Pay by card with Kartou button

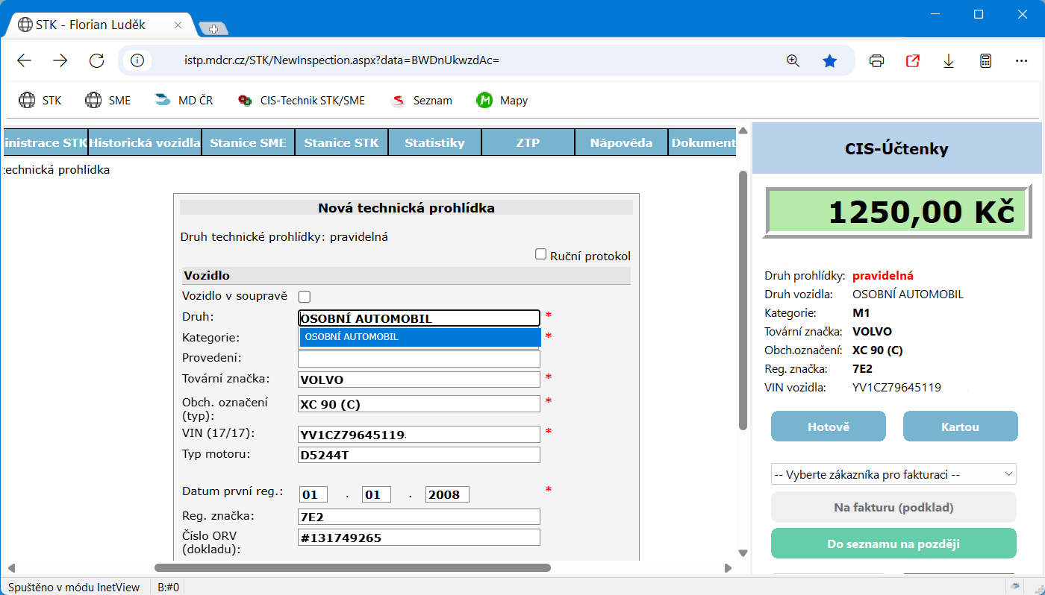click(x=960, y=426)
